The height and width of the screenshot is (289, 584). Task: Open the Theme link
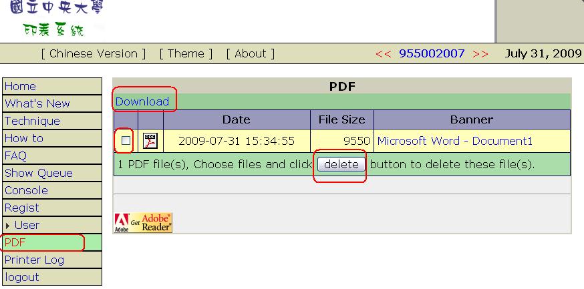(186, 54)
